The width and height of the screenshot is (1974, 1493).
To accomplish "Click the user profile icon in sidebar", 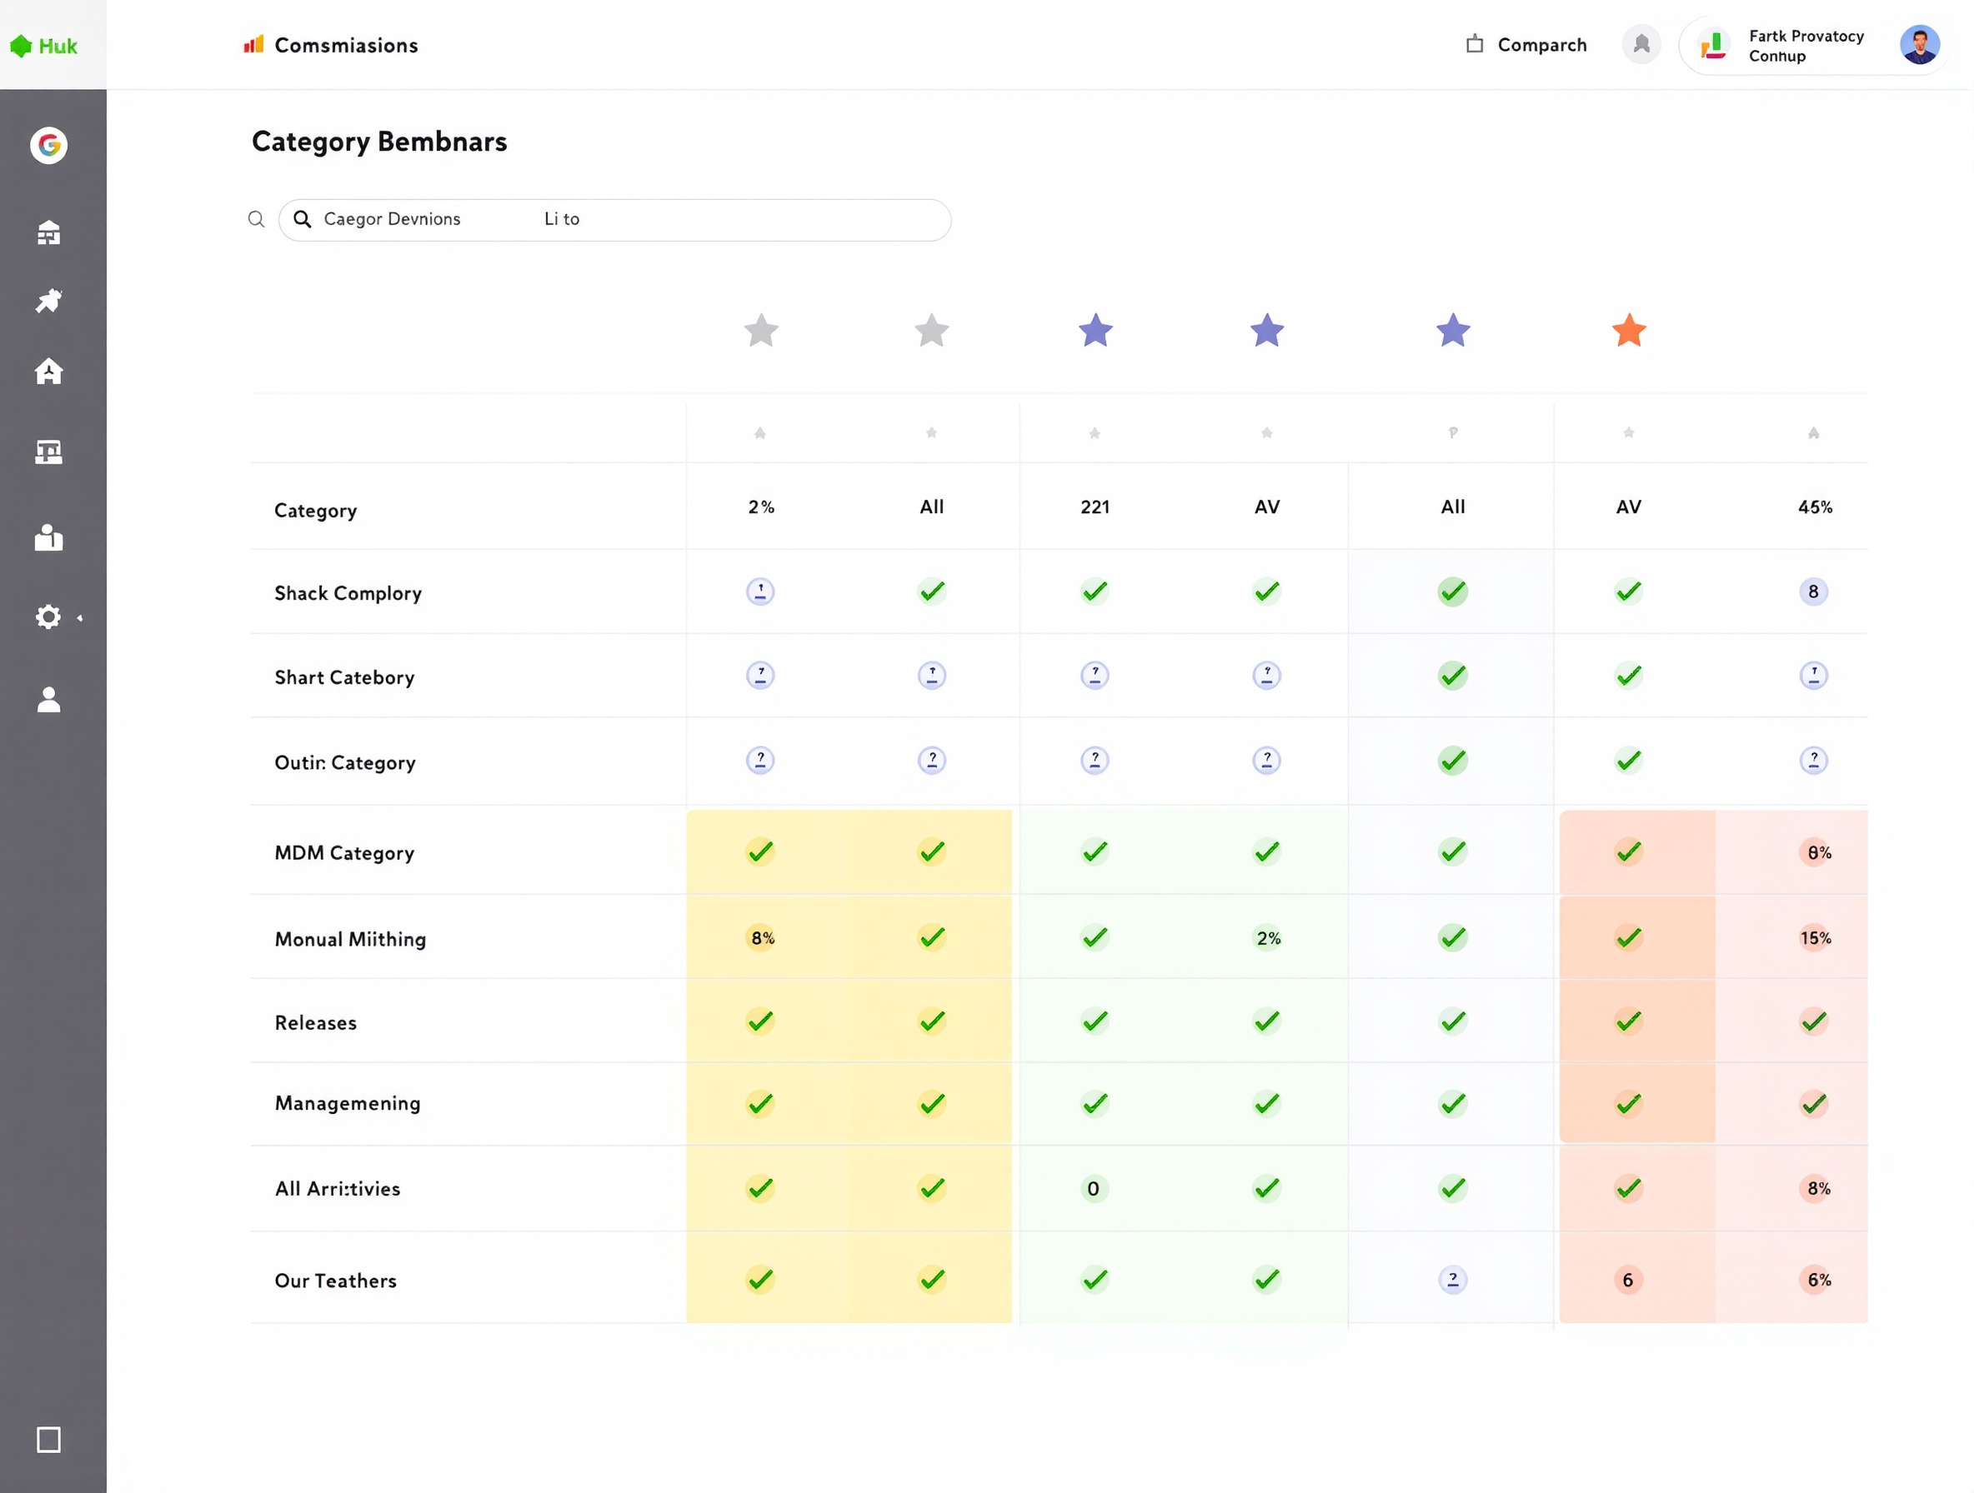I will click(x=49, y=699).
